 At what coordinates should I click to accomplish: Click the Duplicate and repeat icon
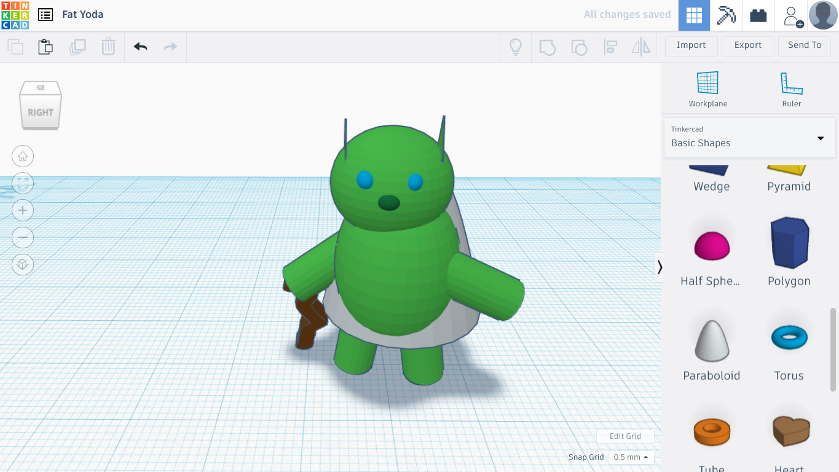pos(77,47)
